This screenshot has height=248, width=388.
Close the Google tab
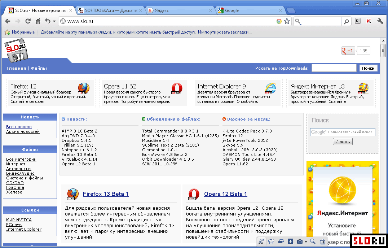point(280,10)
